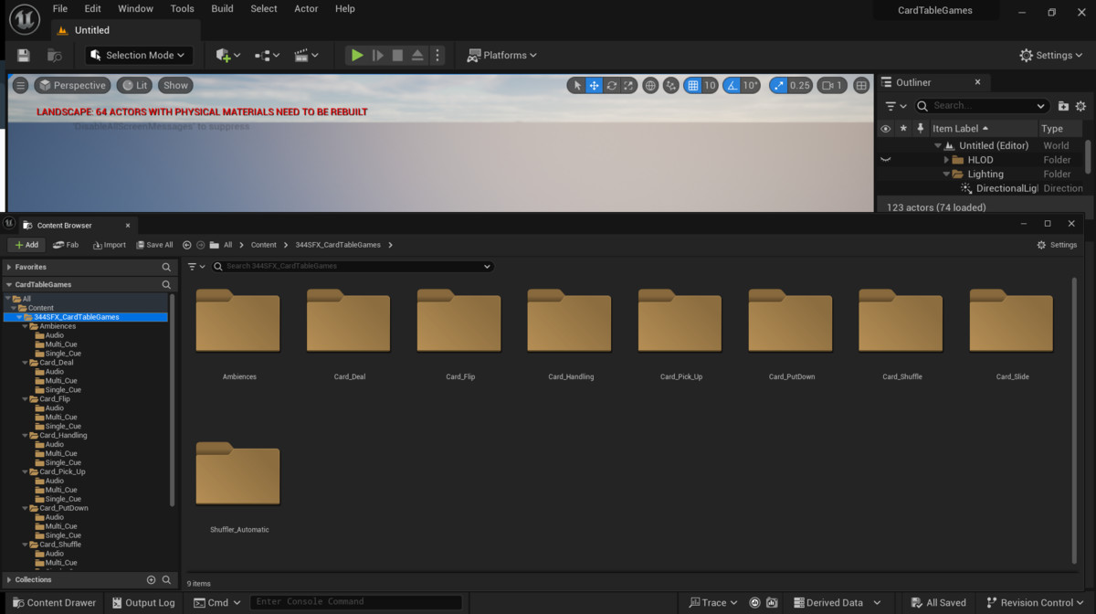The width and height of the screenshot is (1096, 614).
Task: Go back in Content Browser history
Action: (187, 245)
